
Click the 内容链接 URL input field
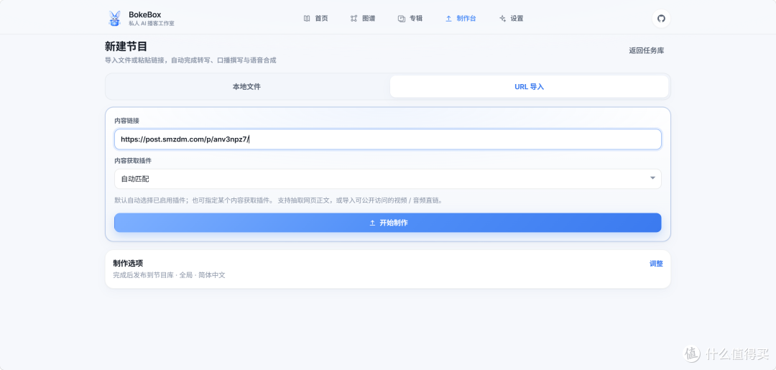[387, 139]
